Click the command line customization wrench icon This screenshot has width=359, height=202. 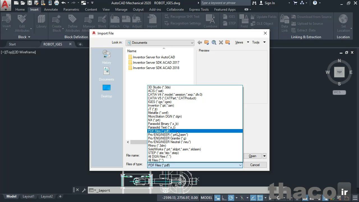point(84,190)
